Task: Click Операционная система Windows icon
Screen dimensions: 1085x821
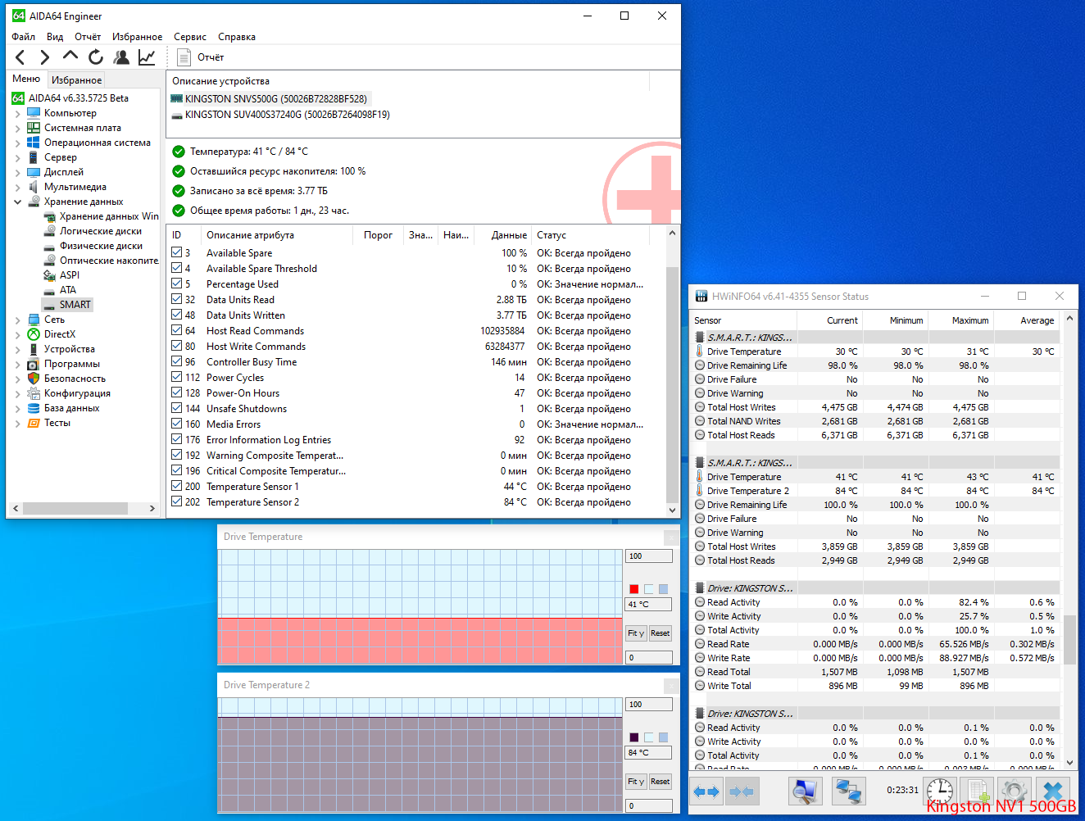Action: tap(34, 143)
